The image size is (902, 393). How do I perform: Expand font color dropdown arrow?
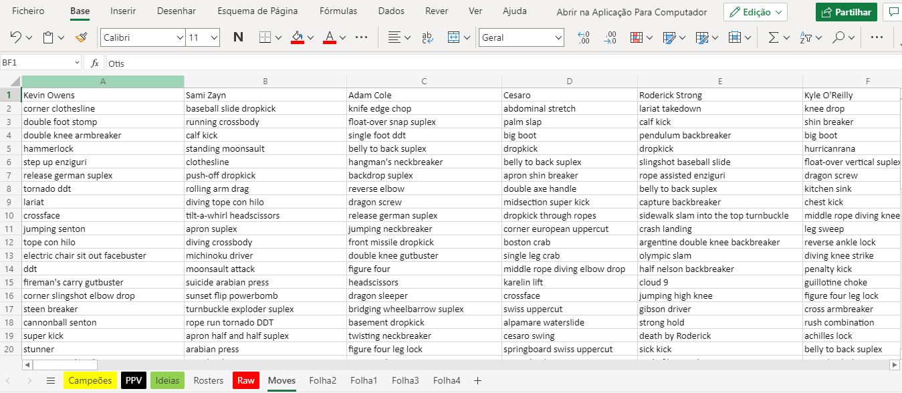pos(342,38)
